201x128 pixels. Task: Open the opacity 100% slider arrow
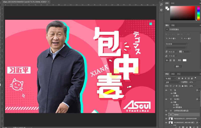tap(195, 82)
